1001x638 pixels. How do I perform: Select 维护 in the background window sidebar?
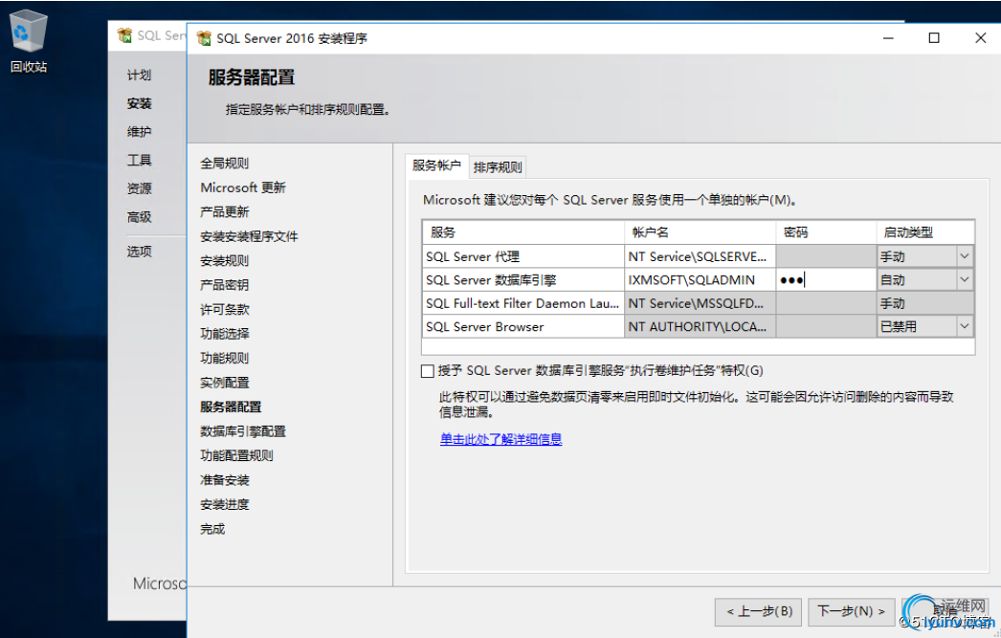tap(139, 132)
